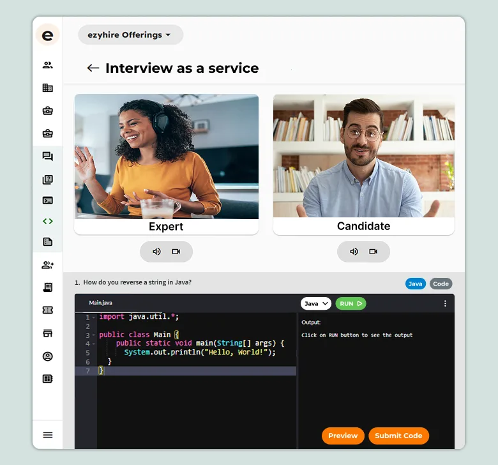Open the chat bubbles sidebar icon
The height and width of the screenshot is (465, 498).
[x=47, y=156]
